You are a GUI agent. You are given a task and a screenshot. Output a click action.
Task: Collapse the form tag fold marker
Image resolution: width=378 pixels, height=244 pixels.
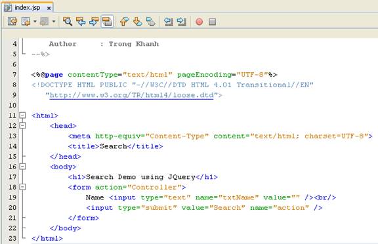[x=22, y=187]
